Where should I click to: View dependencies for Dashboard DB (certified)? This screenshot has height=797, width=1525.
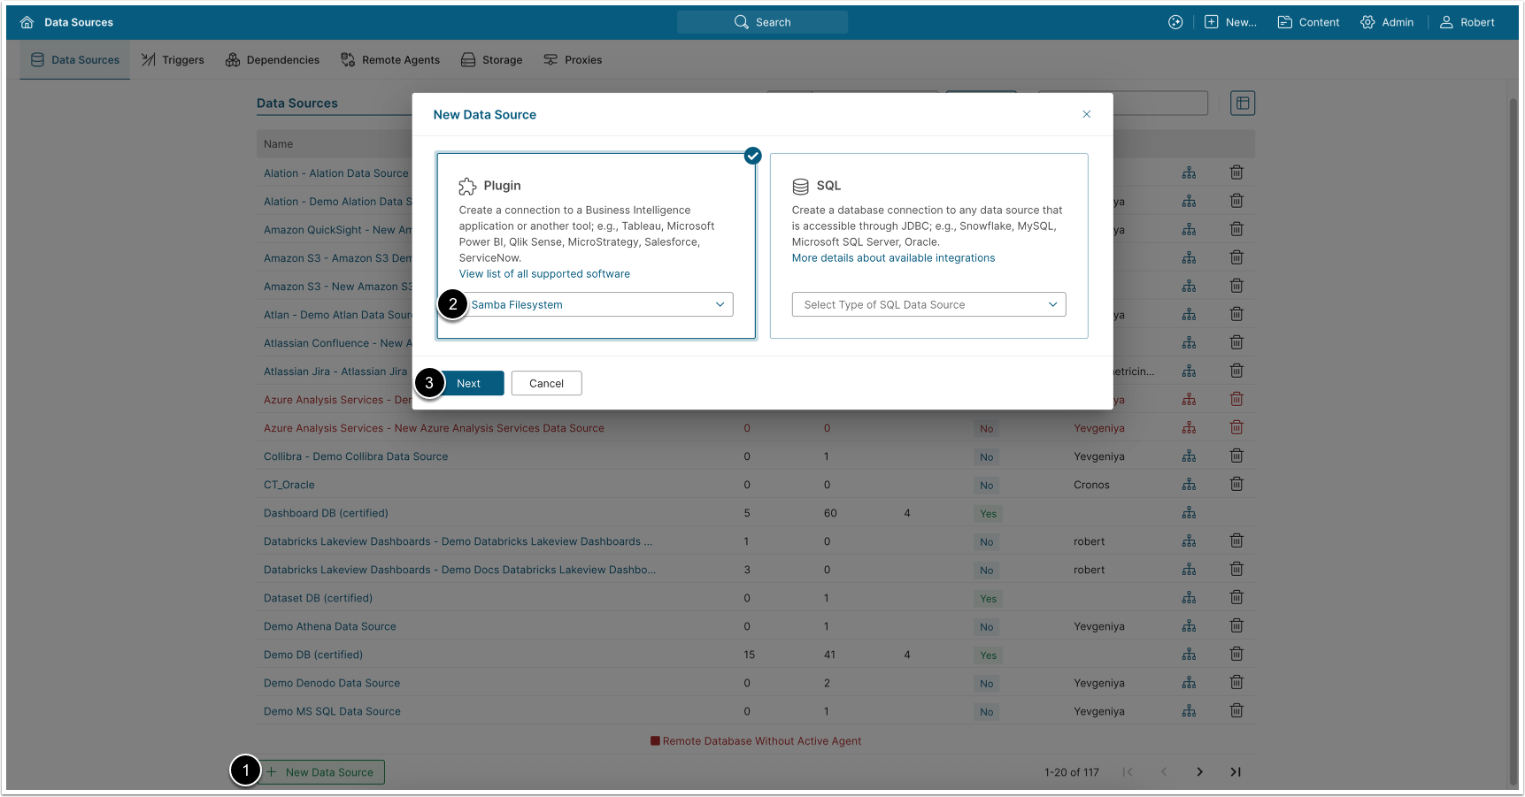coord(1189,512)
